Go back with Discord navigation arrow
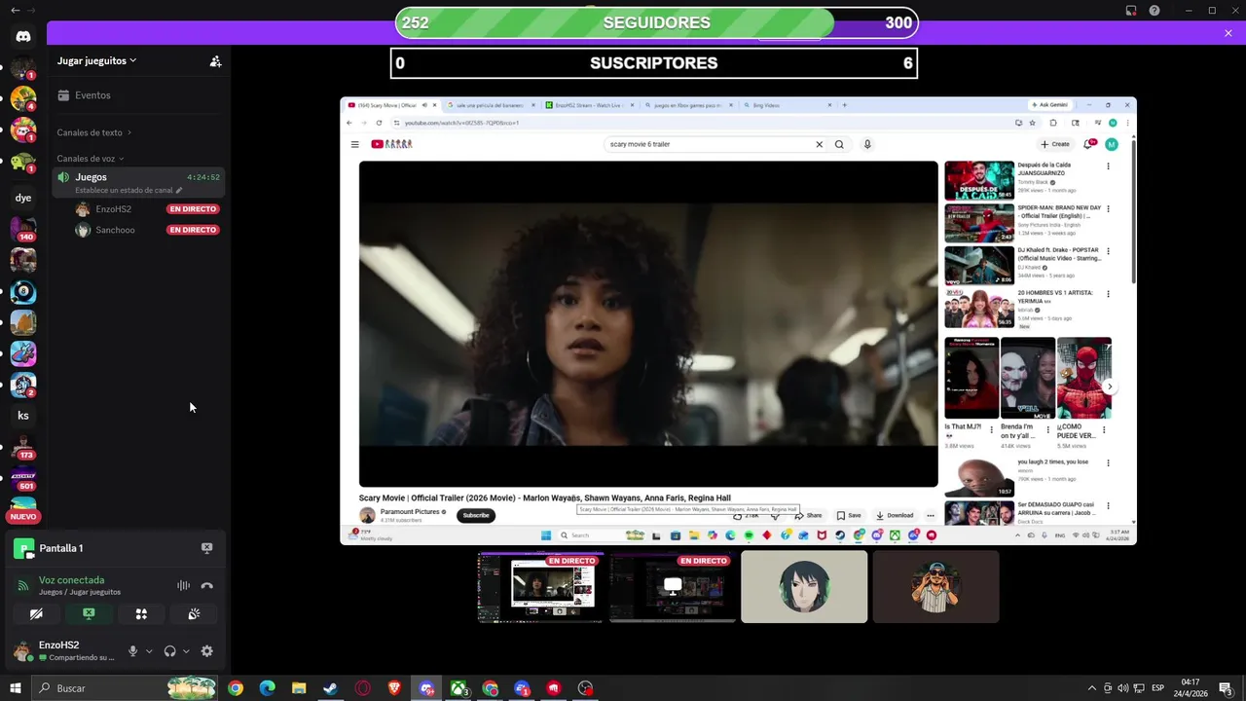Screen dimensions: 1246x701 tap(15, 10)
